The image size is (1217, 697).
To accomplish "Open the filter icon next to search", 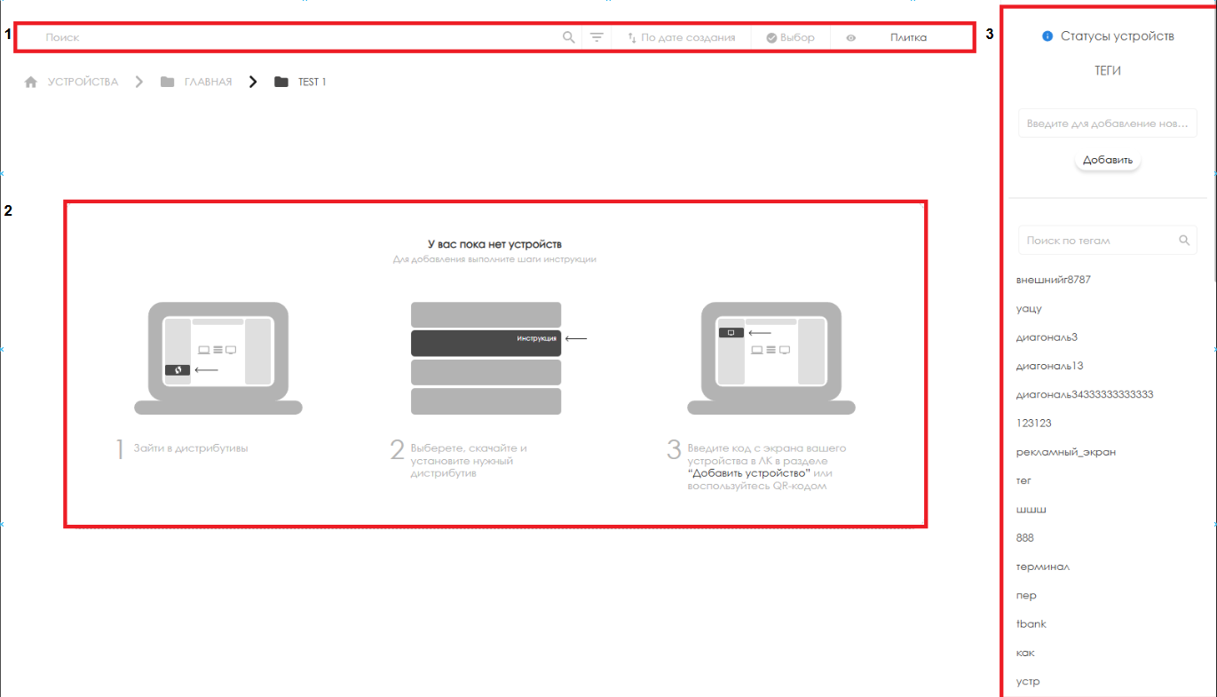I will pyautogui.click(x=597, y=38).
